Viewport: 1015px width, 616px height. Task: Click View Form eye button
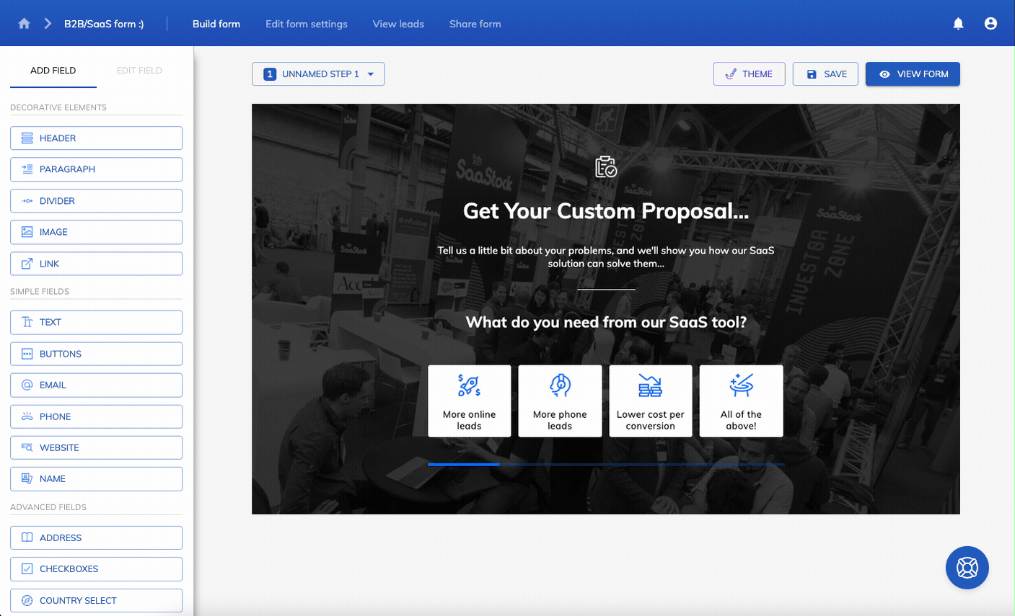913,74
